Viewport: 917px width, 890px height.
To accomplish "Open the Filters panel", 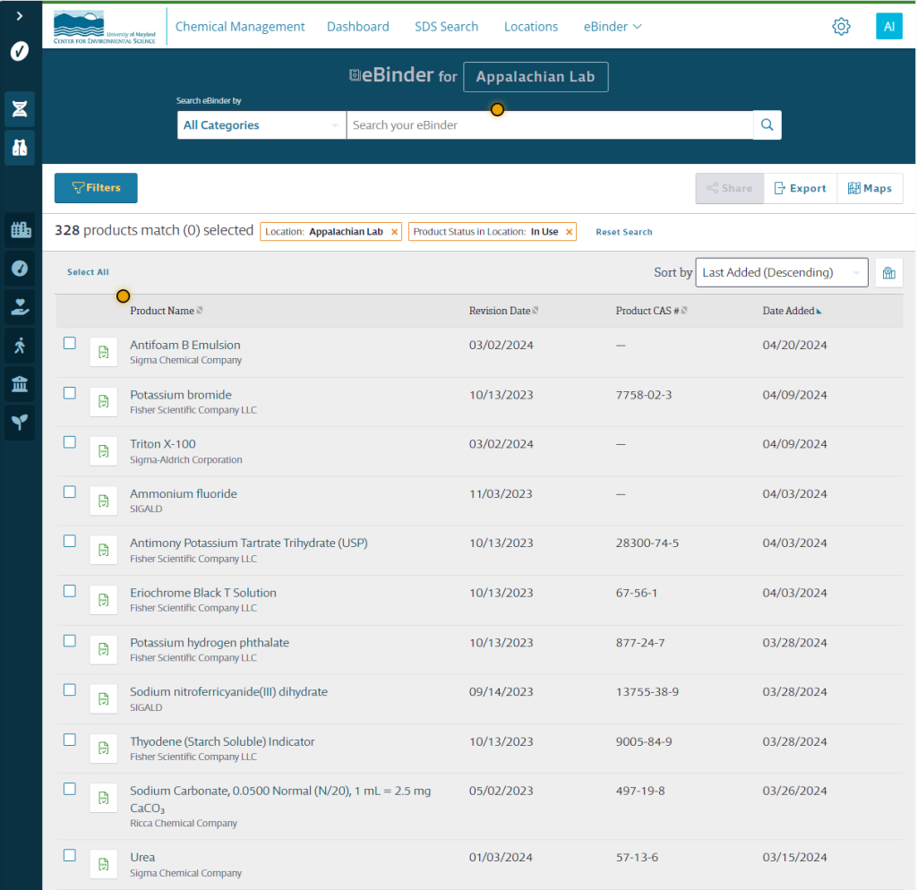I will coord(96,188).
